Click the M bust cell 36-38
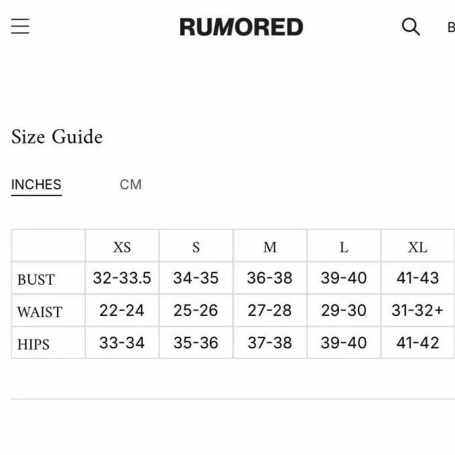Image resolution: width=455 pixels, height=455 pixels. click(270, 278)
